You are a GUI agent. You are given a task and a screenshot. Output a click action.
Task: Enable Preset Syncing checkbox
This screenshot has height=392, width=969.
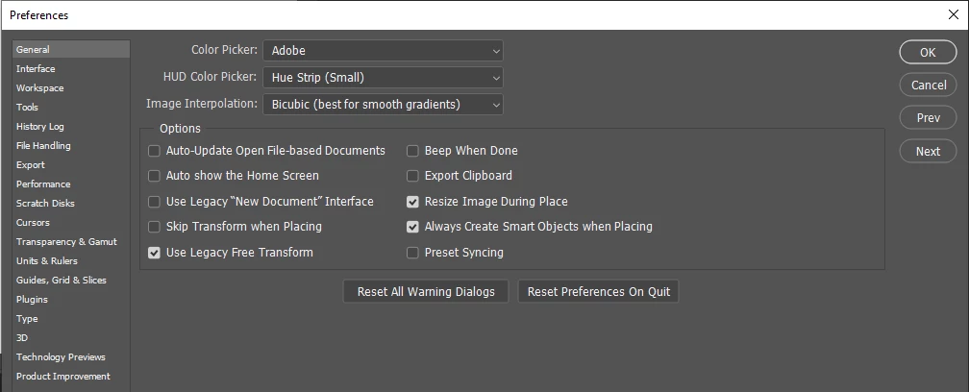point(413,253)
